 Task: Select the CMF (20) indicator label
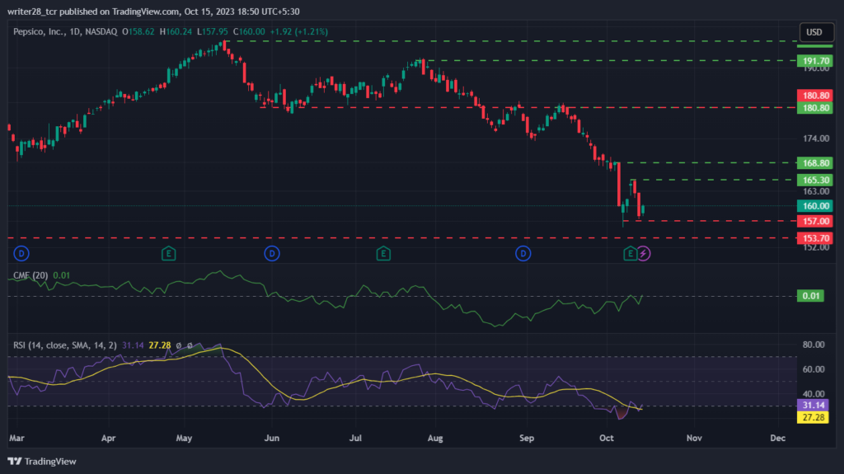point(30,275)
